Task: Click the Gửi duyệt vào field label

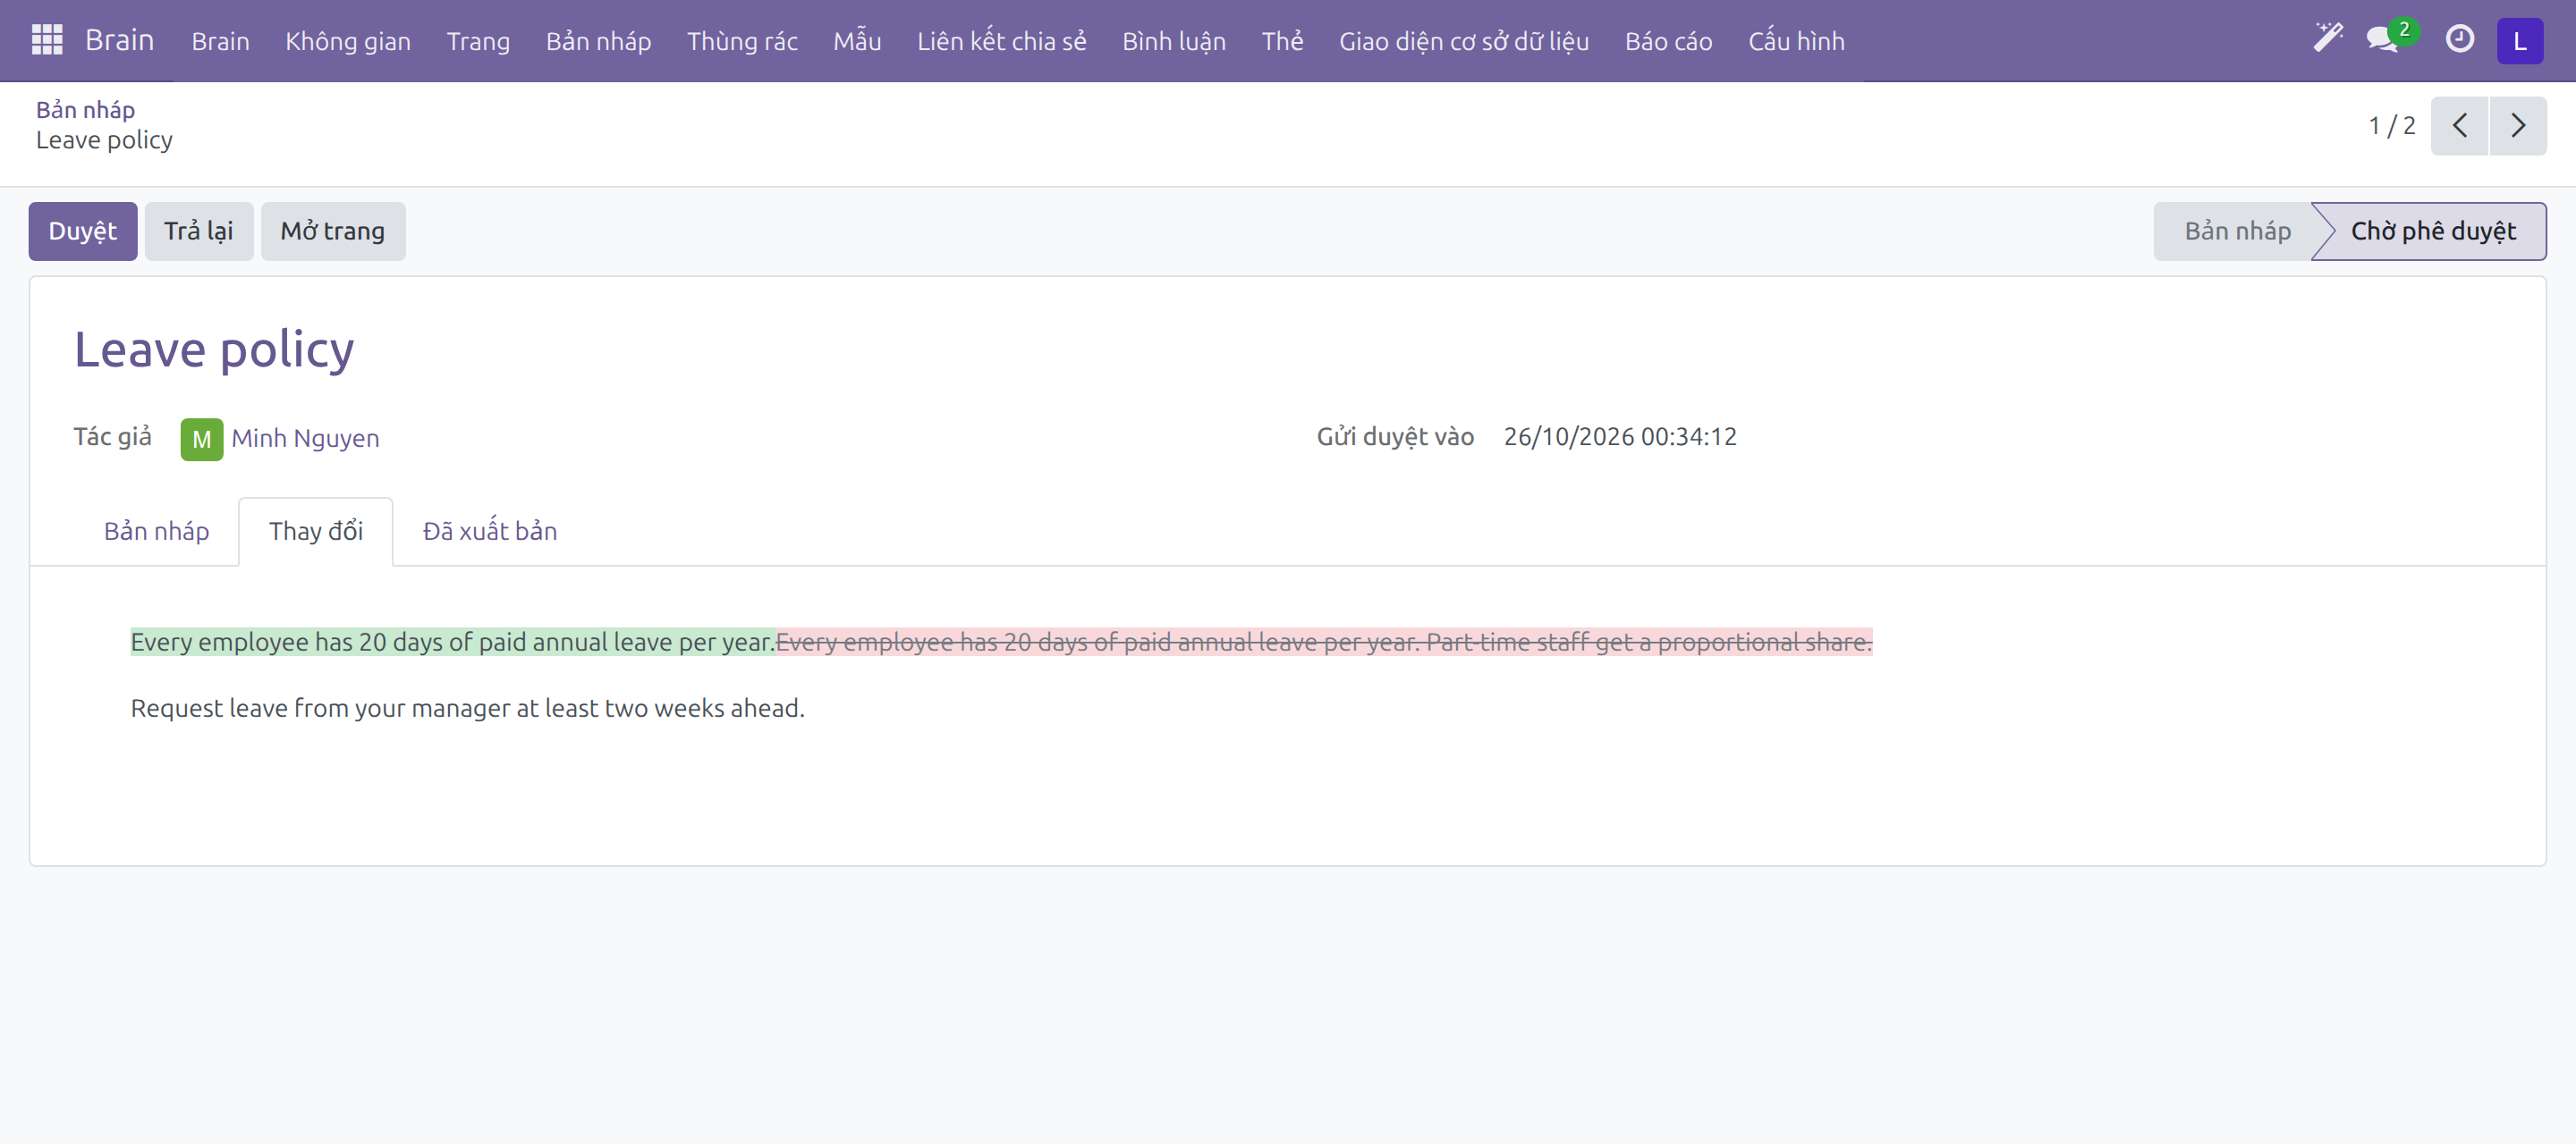Action: coord(1395,437)
